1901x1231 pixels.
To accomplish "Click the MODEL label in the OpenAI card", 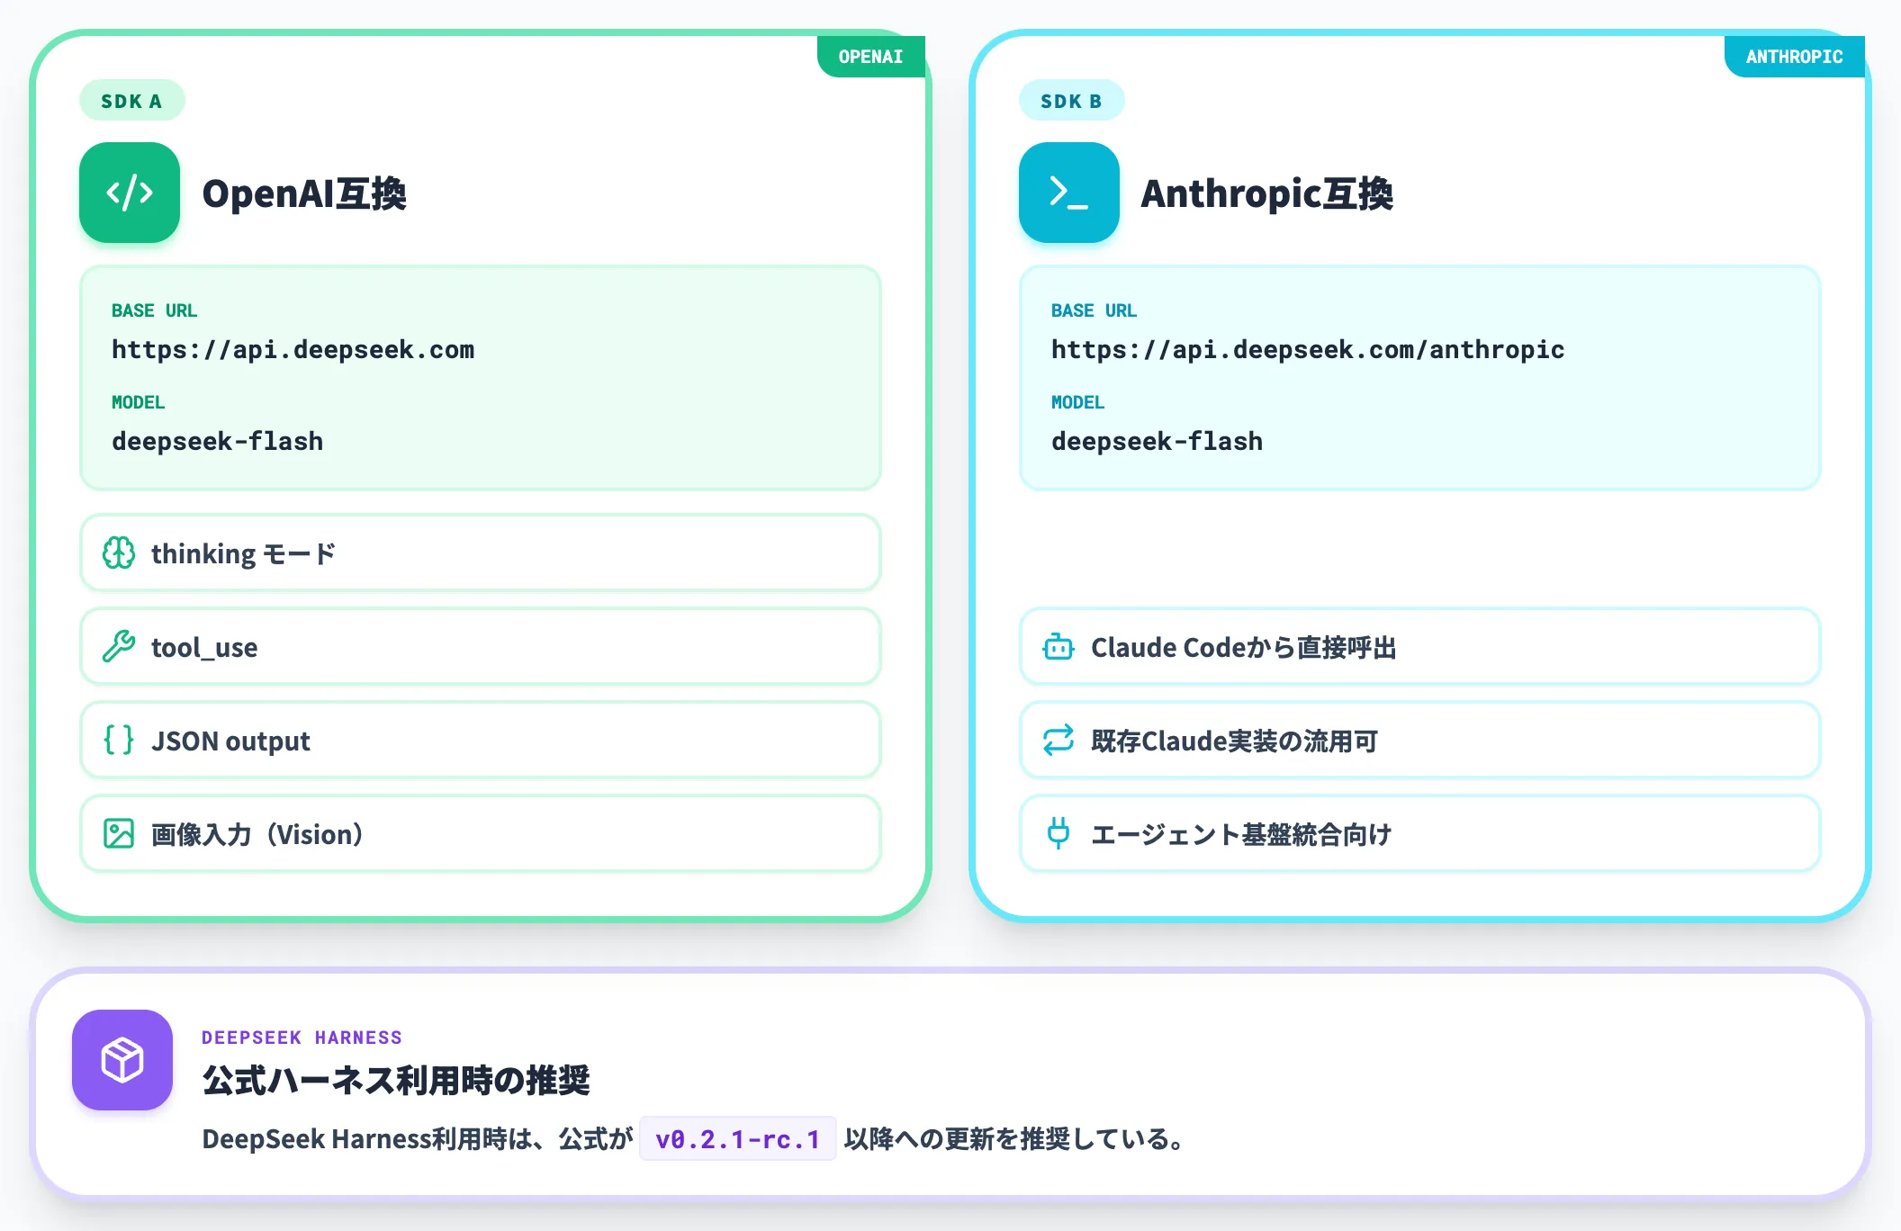I will point(139,402).
